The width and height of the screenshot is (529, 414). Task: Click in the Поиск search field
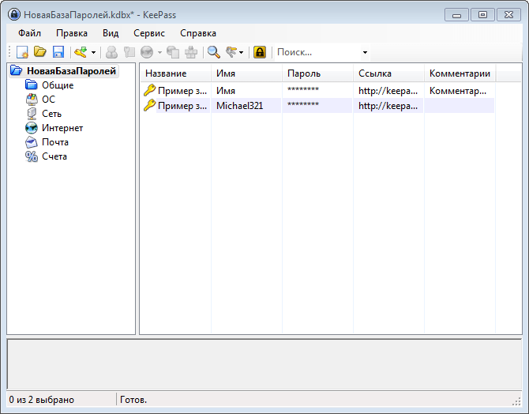[316, 52]
